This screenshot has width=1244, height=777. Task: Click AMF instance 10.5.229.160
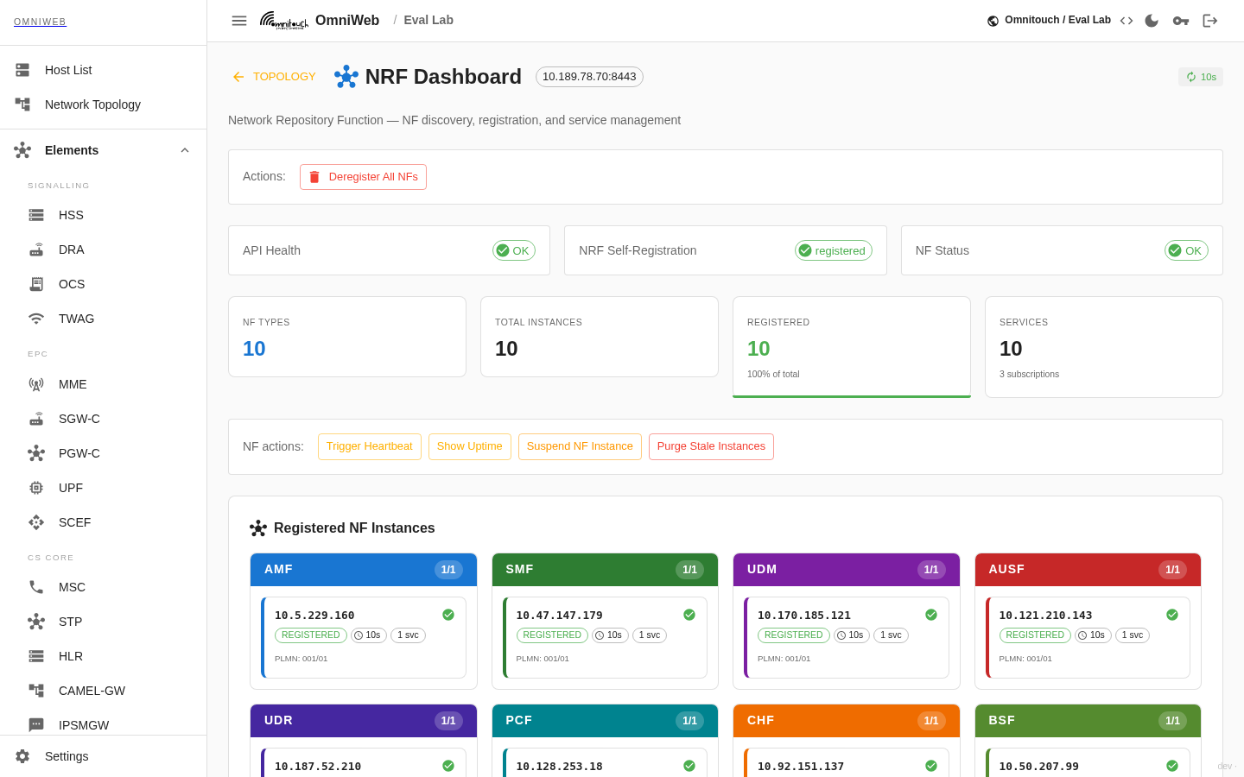click(364, 638)
